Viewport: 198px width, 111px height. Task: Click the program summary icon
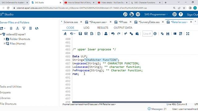[92, 34]
